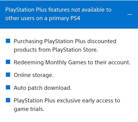This screenshot has width=138, height=122.
Task: Select the "Redeeming Monthly Games to their account." item
Action: [x=72, y=62]
